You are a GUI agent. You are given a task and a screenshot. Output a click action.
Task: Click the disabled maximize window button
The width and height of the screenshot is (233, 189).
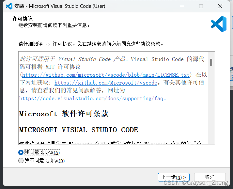(x=201, y=6)
